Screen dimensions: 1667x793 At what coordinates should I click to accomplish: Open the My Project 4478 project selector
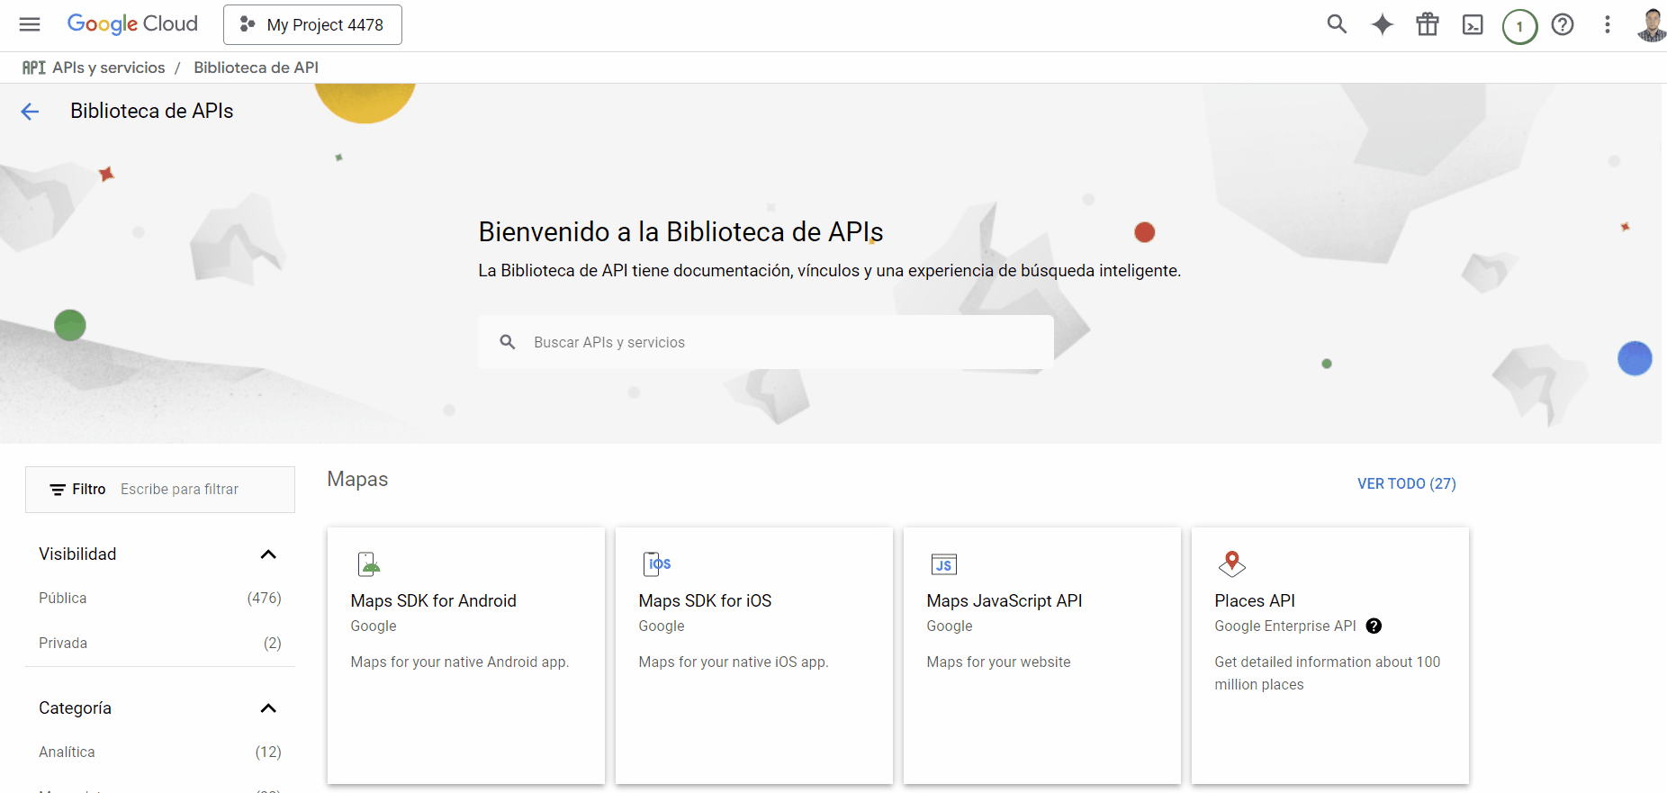click(312, 25)
